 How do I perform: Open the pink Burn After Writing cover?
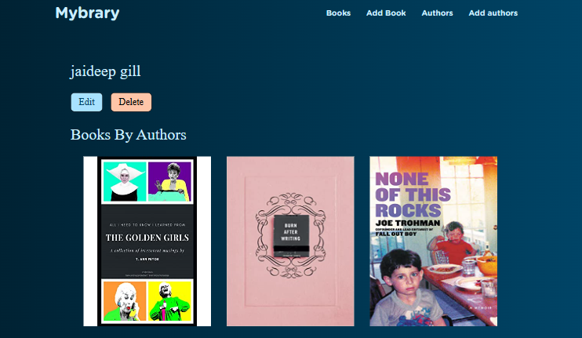pyautogui.click(x=290, y=242)
